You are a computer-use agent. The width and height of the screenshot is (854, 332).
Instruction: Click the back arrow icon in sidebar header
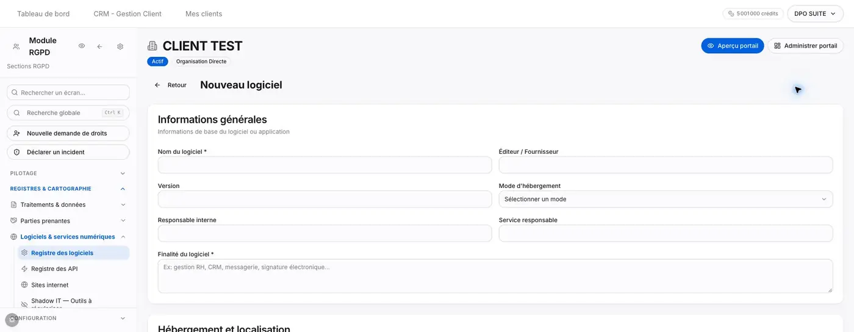click(99, 46)
